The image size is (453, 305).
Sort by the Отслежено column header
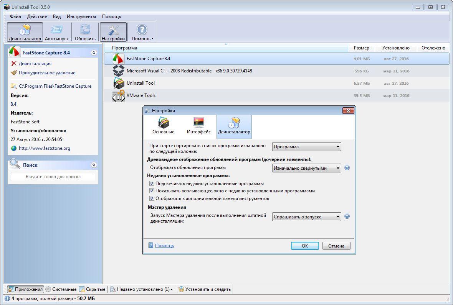[x=433, y=48]
